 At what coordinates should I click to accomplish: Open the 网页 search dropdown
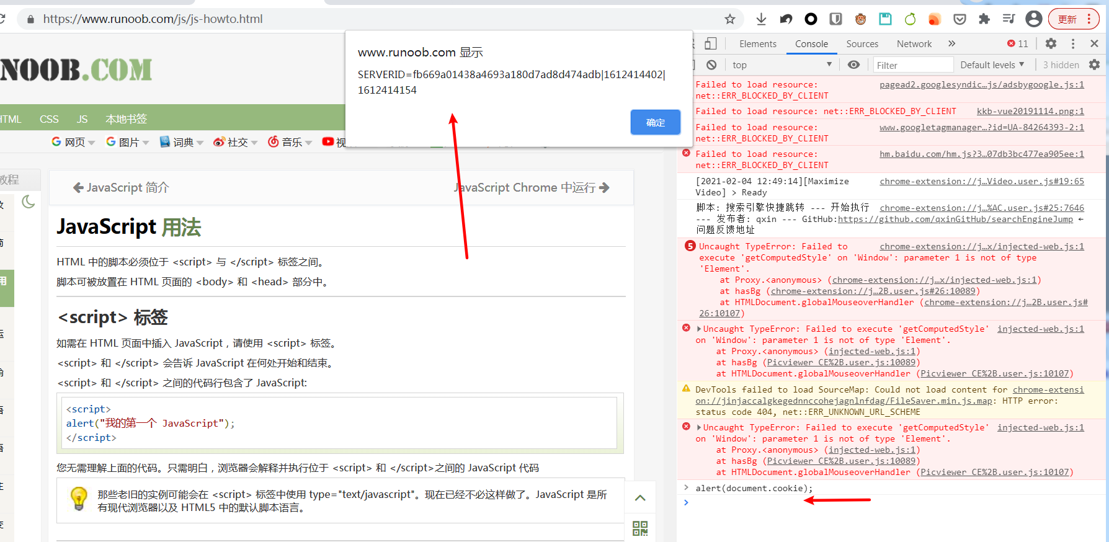click(x=73, y=142)
